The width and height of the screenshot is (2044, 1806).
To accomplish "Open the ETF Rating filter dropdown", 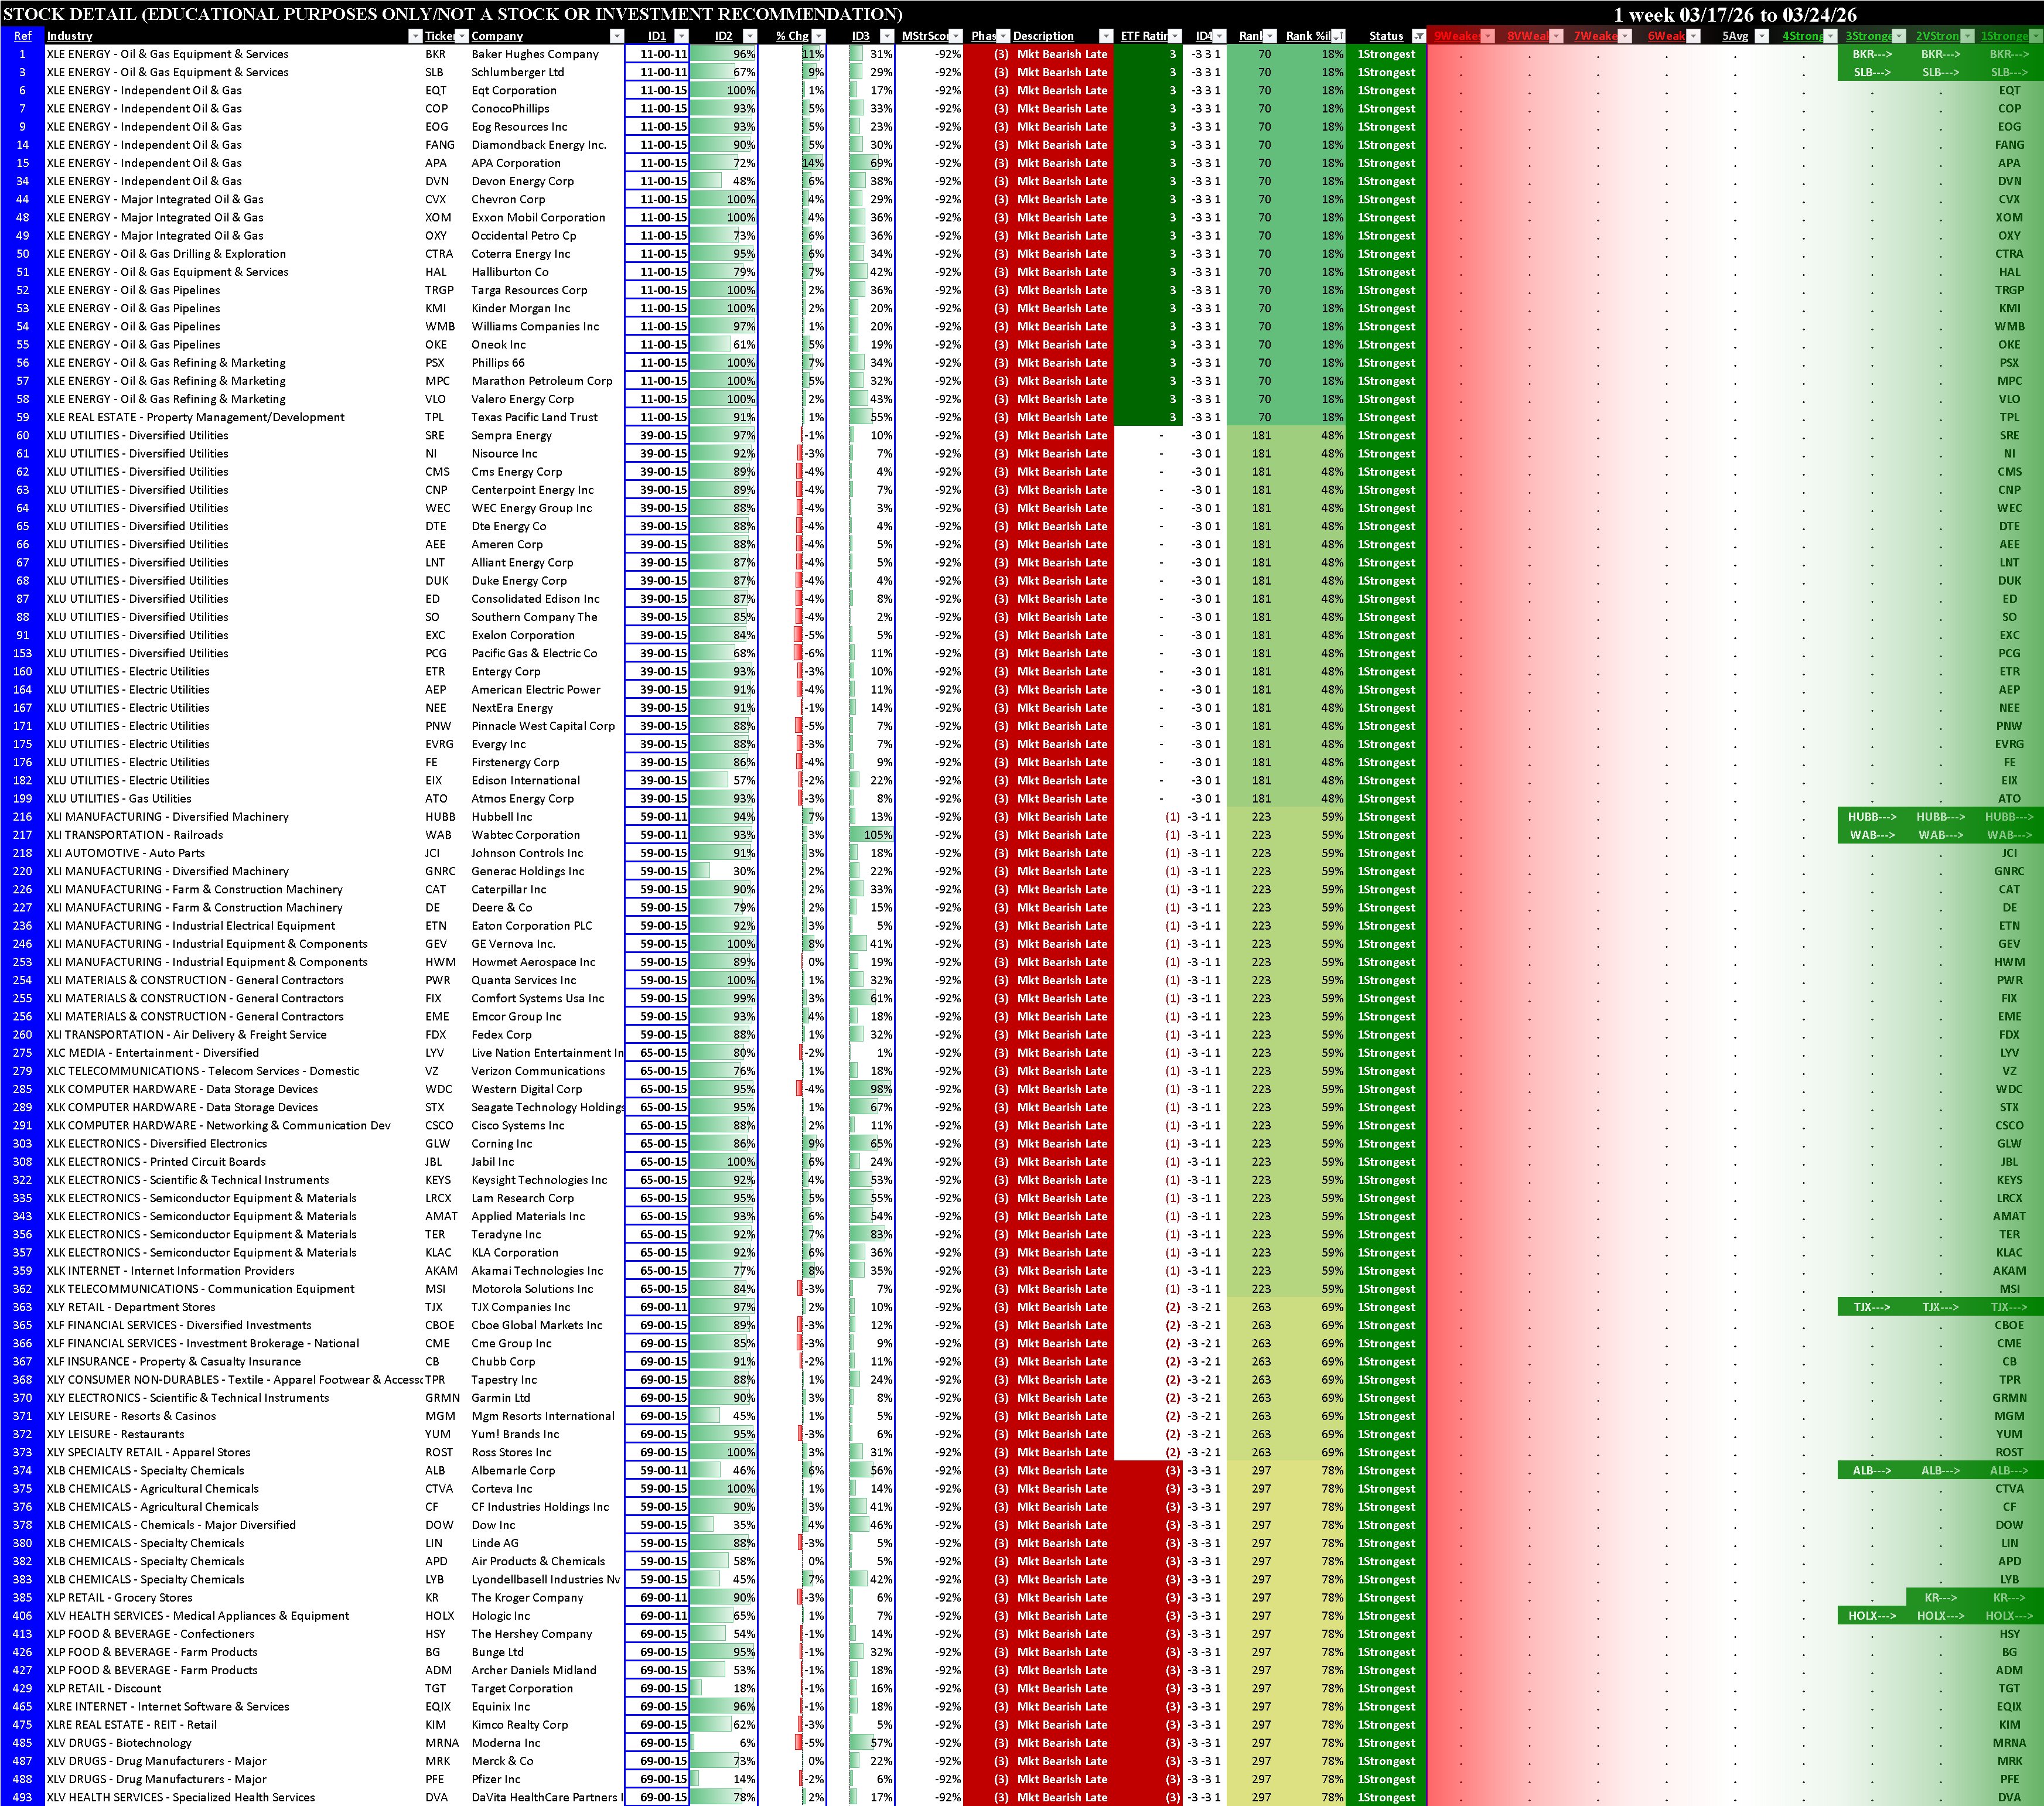I will click(x=1175, y=36).
